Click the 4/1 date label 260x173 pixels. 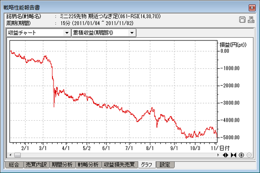(x=66, y=148)
